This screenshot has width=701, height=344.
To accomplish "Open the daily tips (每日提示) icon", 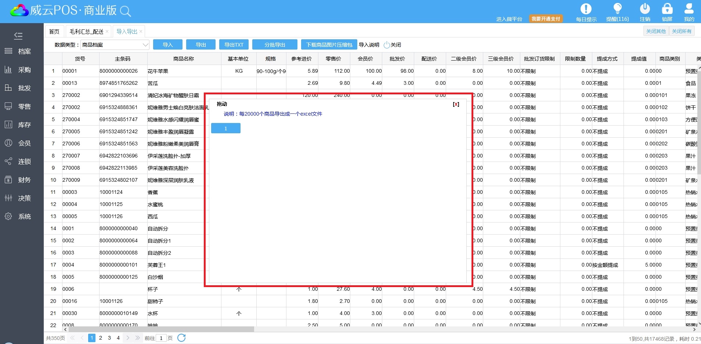I will (586, 9).
